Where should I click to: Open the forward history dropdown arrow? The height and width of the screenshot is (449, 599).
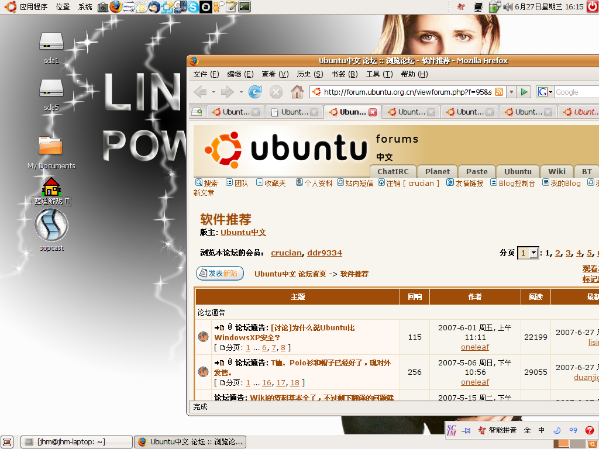pos(241,92)
